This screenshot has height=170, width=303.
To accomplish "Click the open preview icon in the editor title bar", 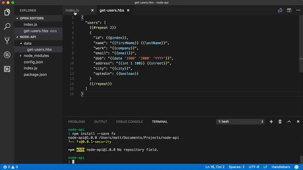I will (280, 10).
